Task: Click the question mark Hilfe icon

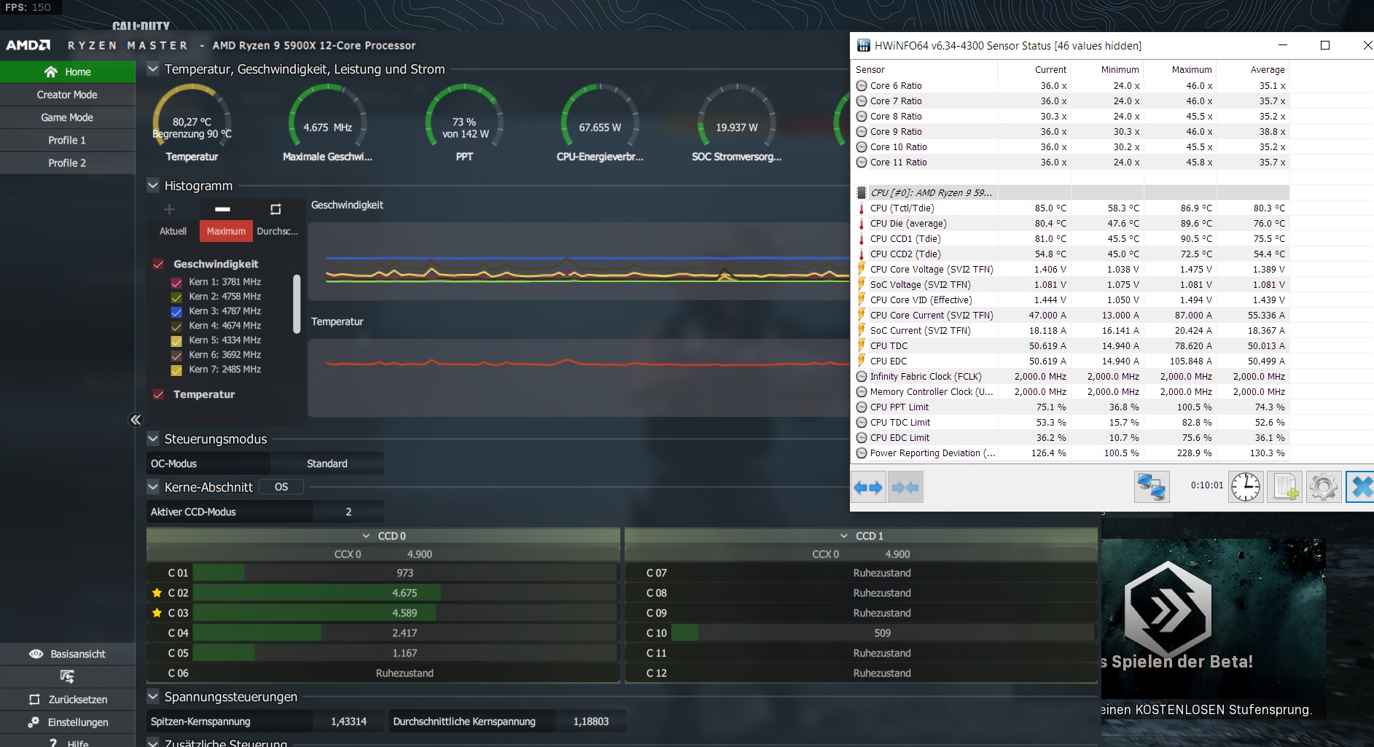Action: coord(53,743)
